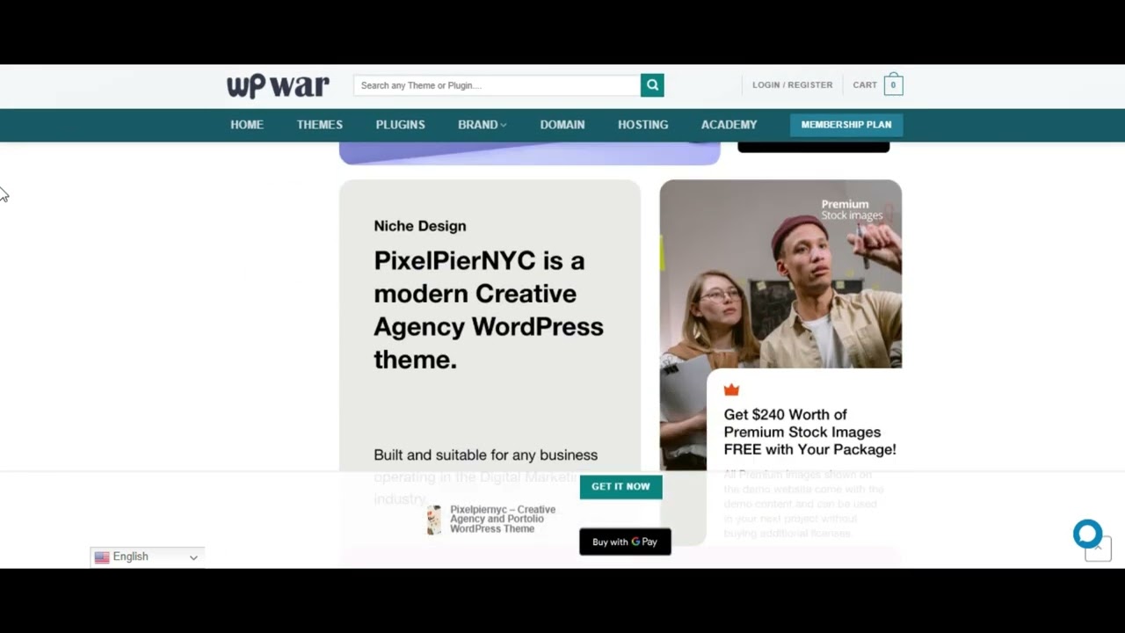Click the scroll-to-top arrow button
The width and height of the screenshot is (1125, 633).
(x=1098, y=549)
